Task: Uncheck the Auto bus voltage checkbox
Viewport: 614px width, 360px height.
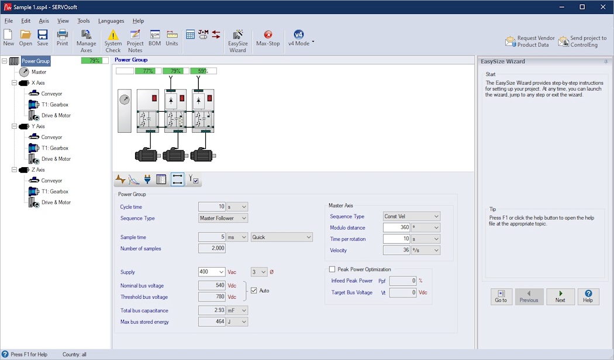Action: click(254, 290)
